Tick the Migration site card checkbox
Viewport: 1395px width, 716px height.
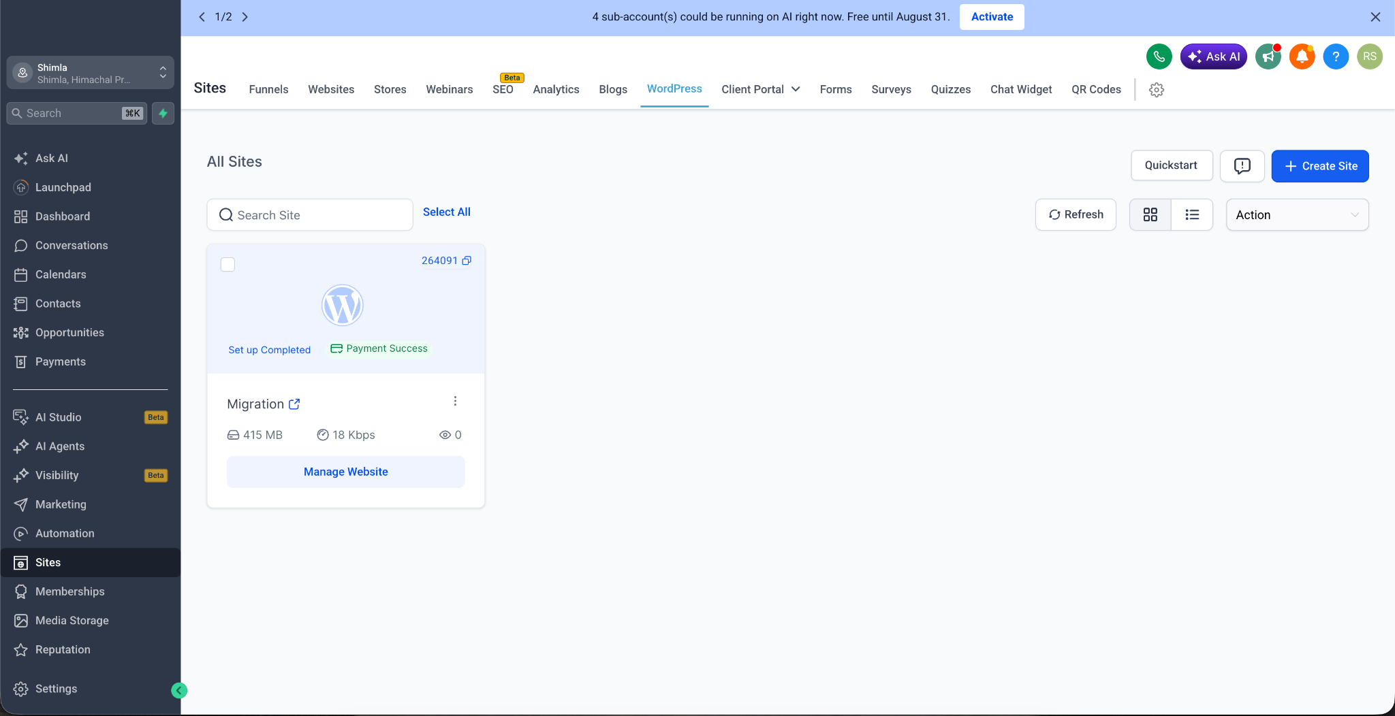click(x=228, y=264)
